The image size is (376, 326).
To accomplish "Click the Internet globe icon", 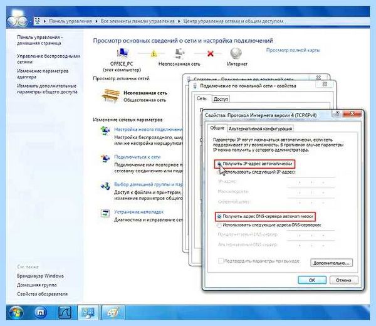I will (236, 53).
